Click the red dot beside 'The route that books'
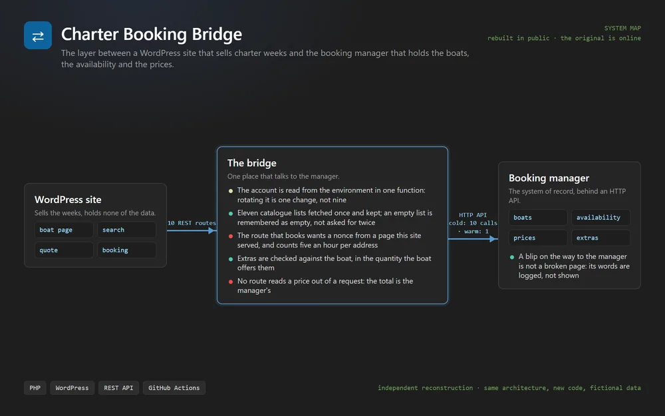The height and width of the screenshot is (416, 665). [x=231, y=236]
